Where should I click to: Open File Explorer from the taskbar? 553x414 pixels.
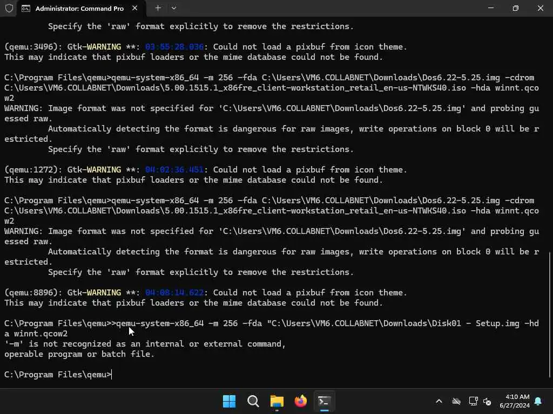[277, 401]
